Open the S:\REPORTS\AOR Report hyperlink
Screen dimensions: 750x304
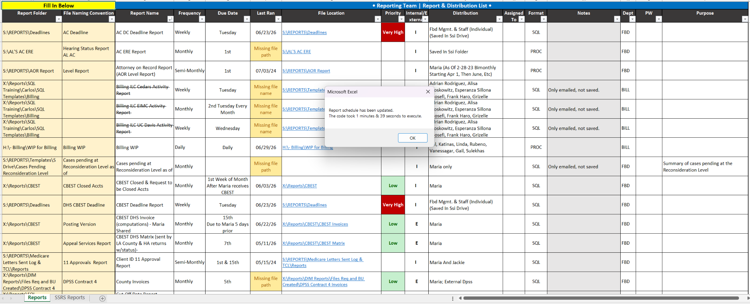click(306, 71)
